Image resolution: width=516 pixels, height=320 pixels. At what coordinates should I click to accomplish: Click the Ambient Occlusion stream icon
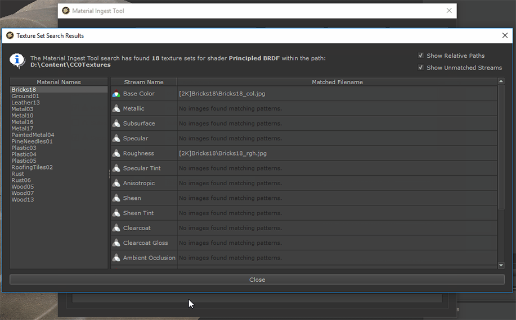[x=116, y=258]
